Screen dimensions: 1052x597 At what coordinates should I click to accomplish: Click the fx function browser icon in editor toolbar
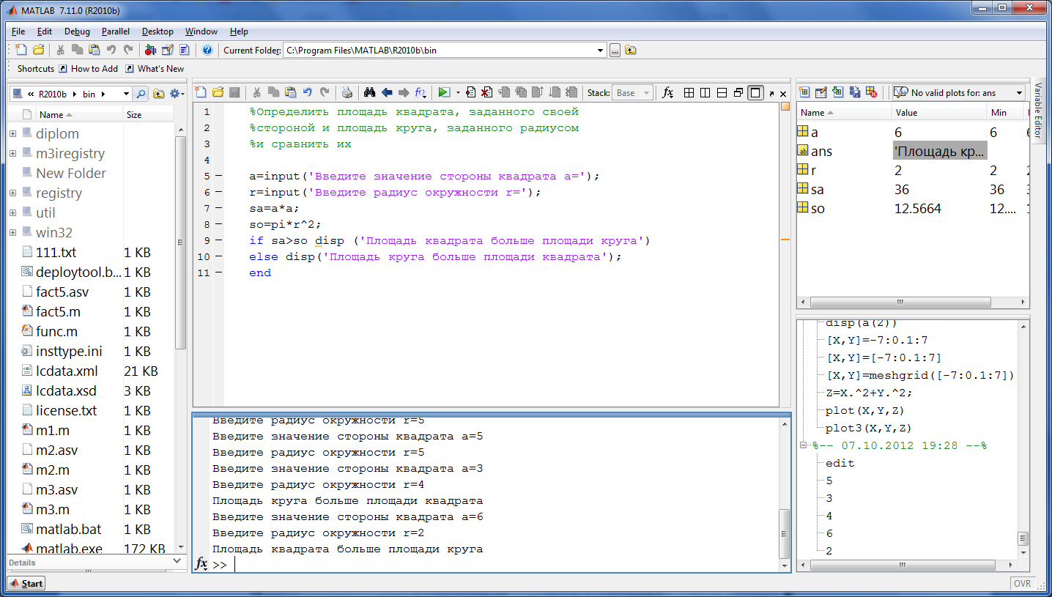click(x=667, y=92)
